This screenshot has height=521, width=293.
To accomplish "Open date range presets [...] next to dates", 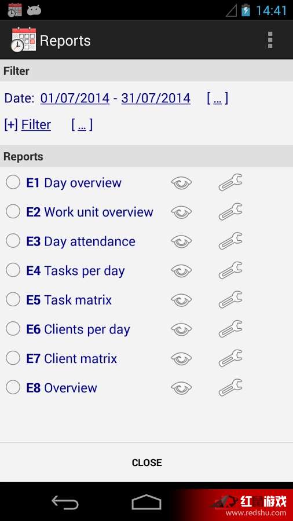I will tap(217, 98).
